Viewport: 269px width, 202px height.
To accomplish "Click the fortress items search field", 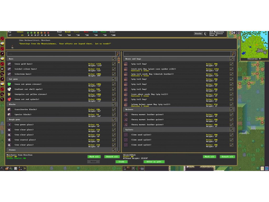I will point(177,54).
